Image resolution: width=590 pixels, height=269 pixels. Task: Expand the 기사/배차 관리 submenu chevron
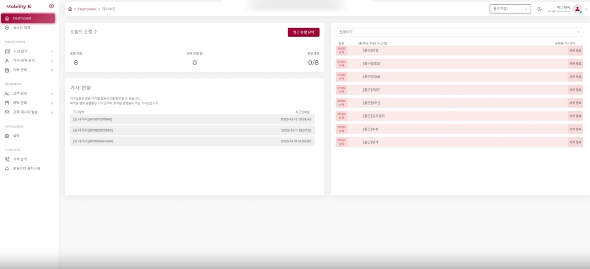tap(52, 61)
